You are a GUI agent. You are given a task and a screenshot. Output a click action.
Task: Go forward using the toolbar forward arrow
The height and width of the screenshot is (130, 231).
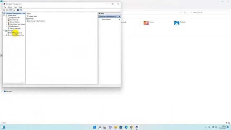tap(7, 10)
